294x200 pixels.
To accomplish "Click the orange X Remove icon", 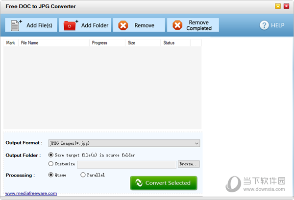I will tap(123, 25).
